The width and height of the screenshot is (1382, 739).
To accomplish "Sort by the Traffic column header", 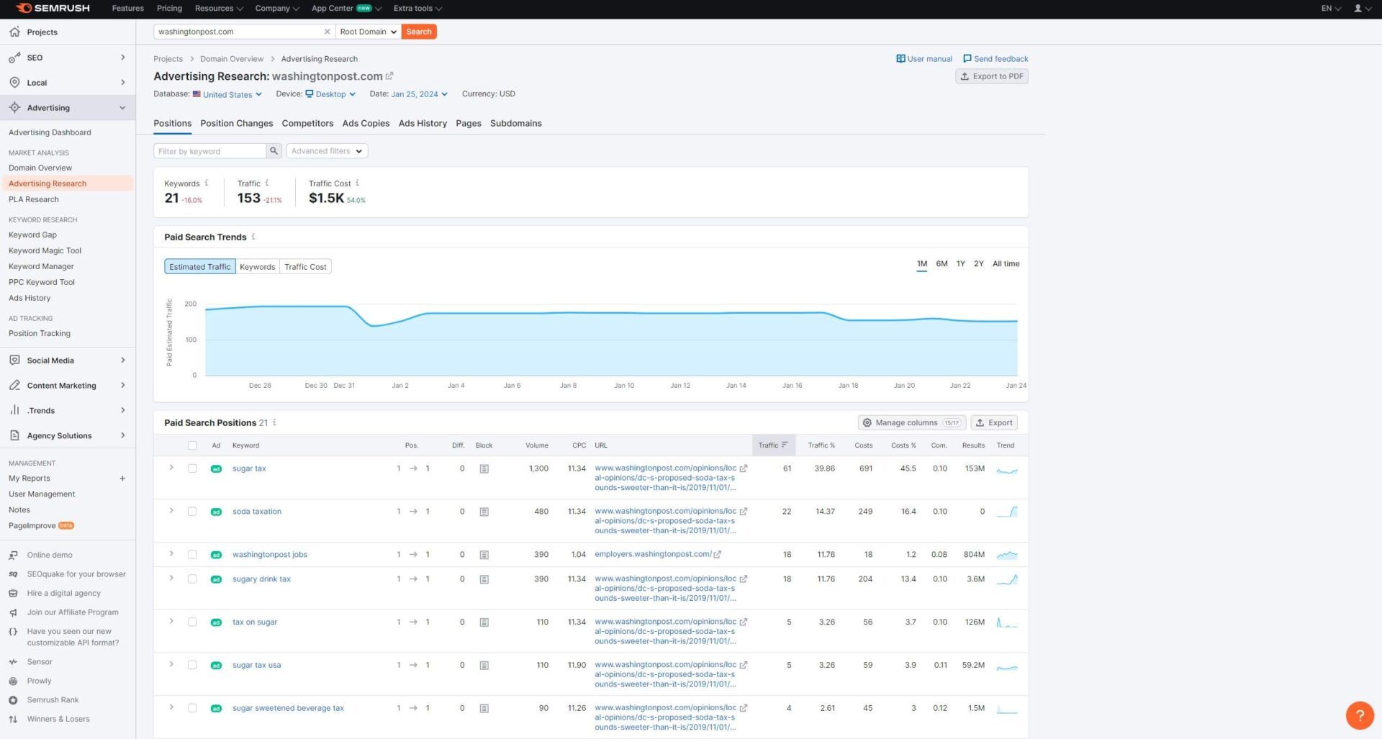I will (773, 445).
